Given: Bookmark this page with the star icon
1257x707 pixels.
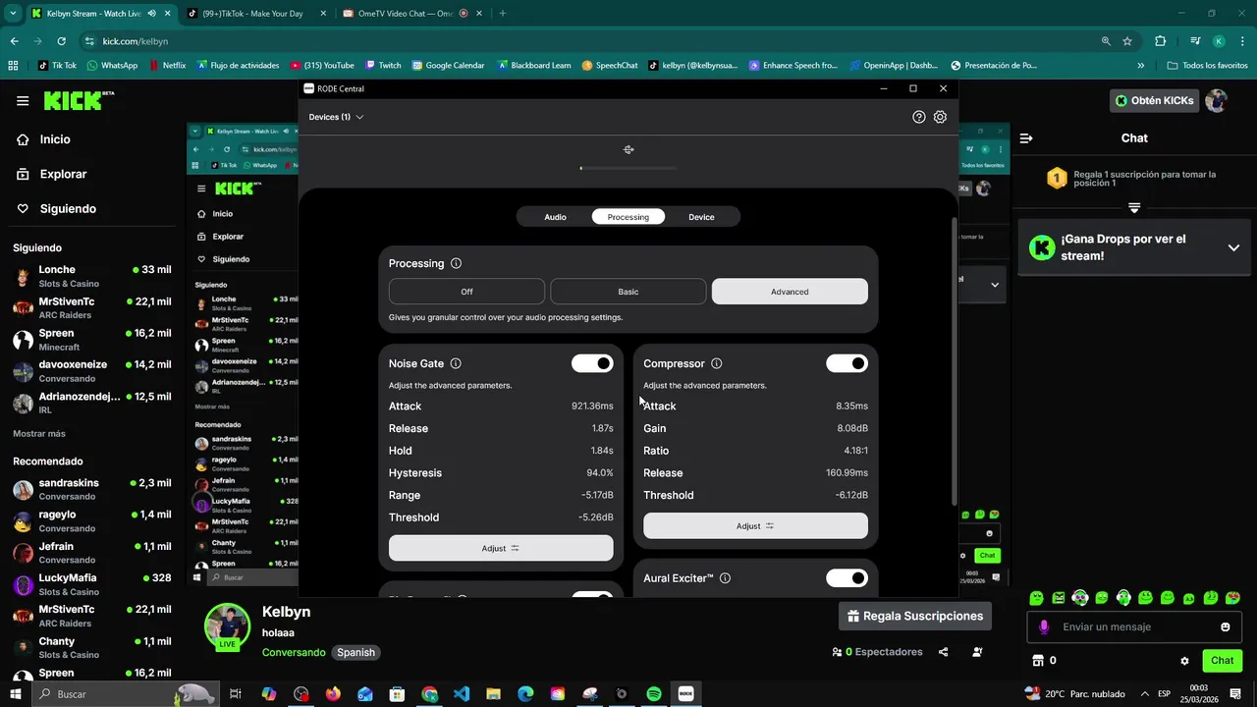Looking at the screenshot, I should pos(1127,41).
